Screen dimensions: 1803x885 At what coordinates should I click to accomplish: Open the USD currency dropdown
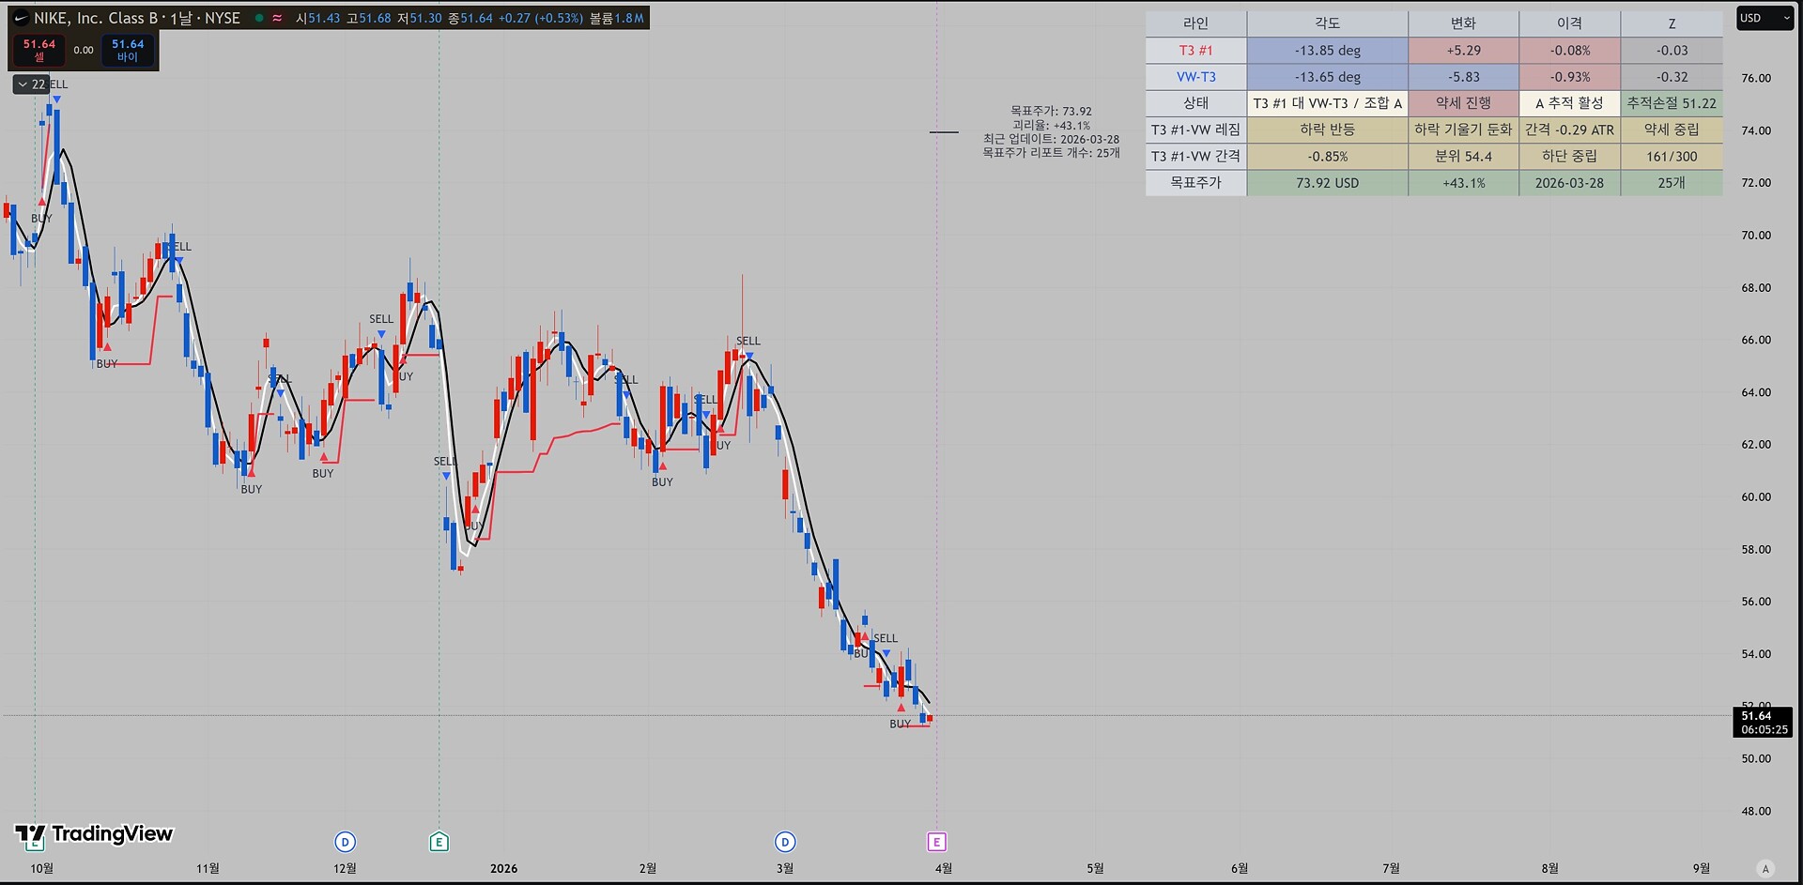pos(1764,18)
